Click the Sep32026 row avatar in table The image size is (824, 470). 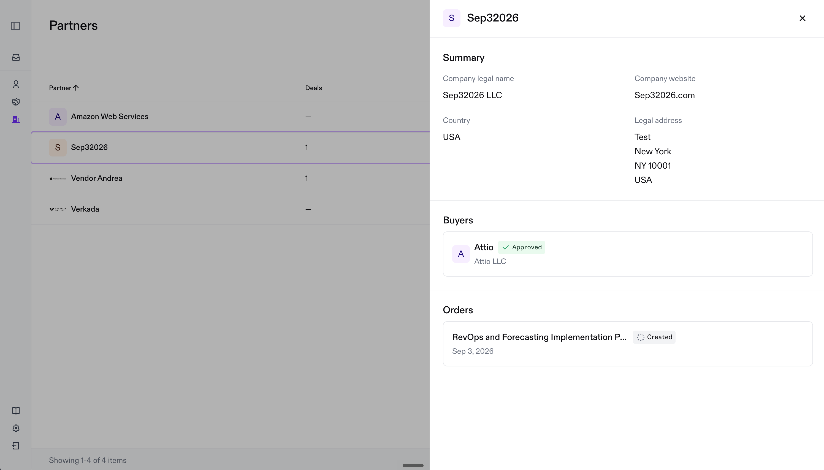tap(58, 147)
